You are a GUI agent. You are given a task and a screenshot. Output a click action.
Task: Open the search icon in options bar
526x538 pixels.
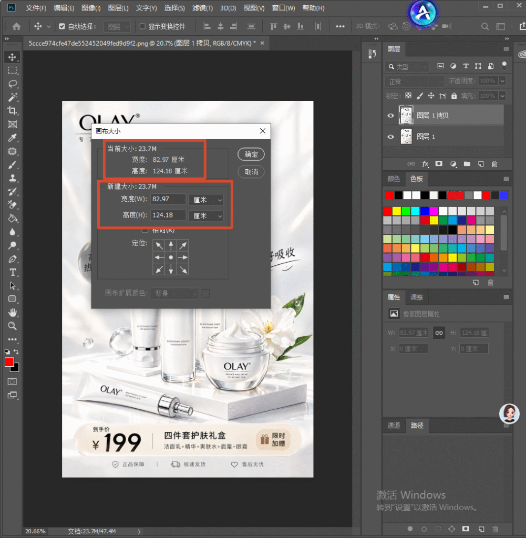(x=485, y=26)
